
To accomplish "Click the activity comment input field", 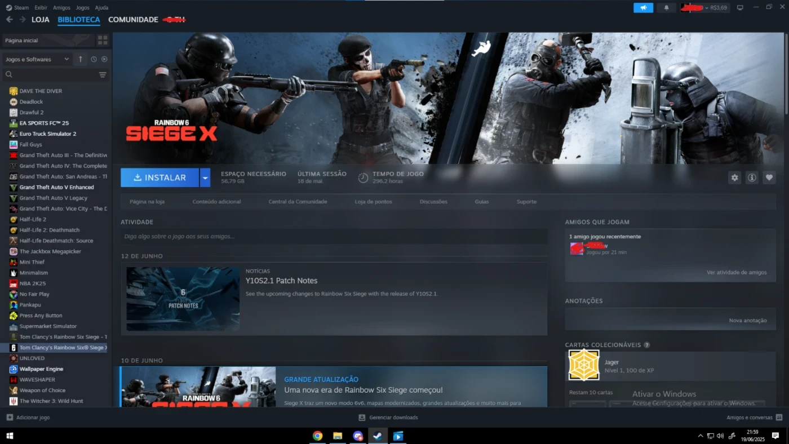I will [x=334, y=237].
